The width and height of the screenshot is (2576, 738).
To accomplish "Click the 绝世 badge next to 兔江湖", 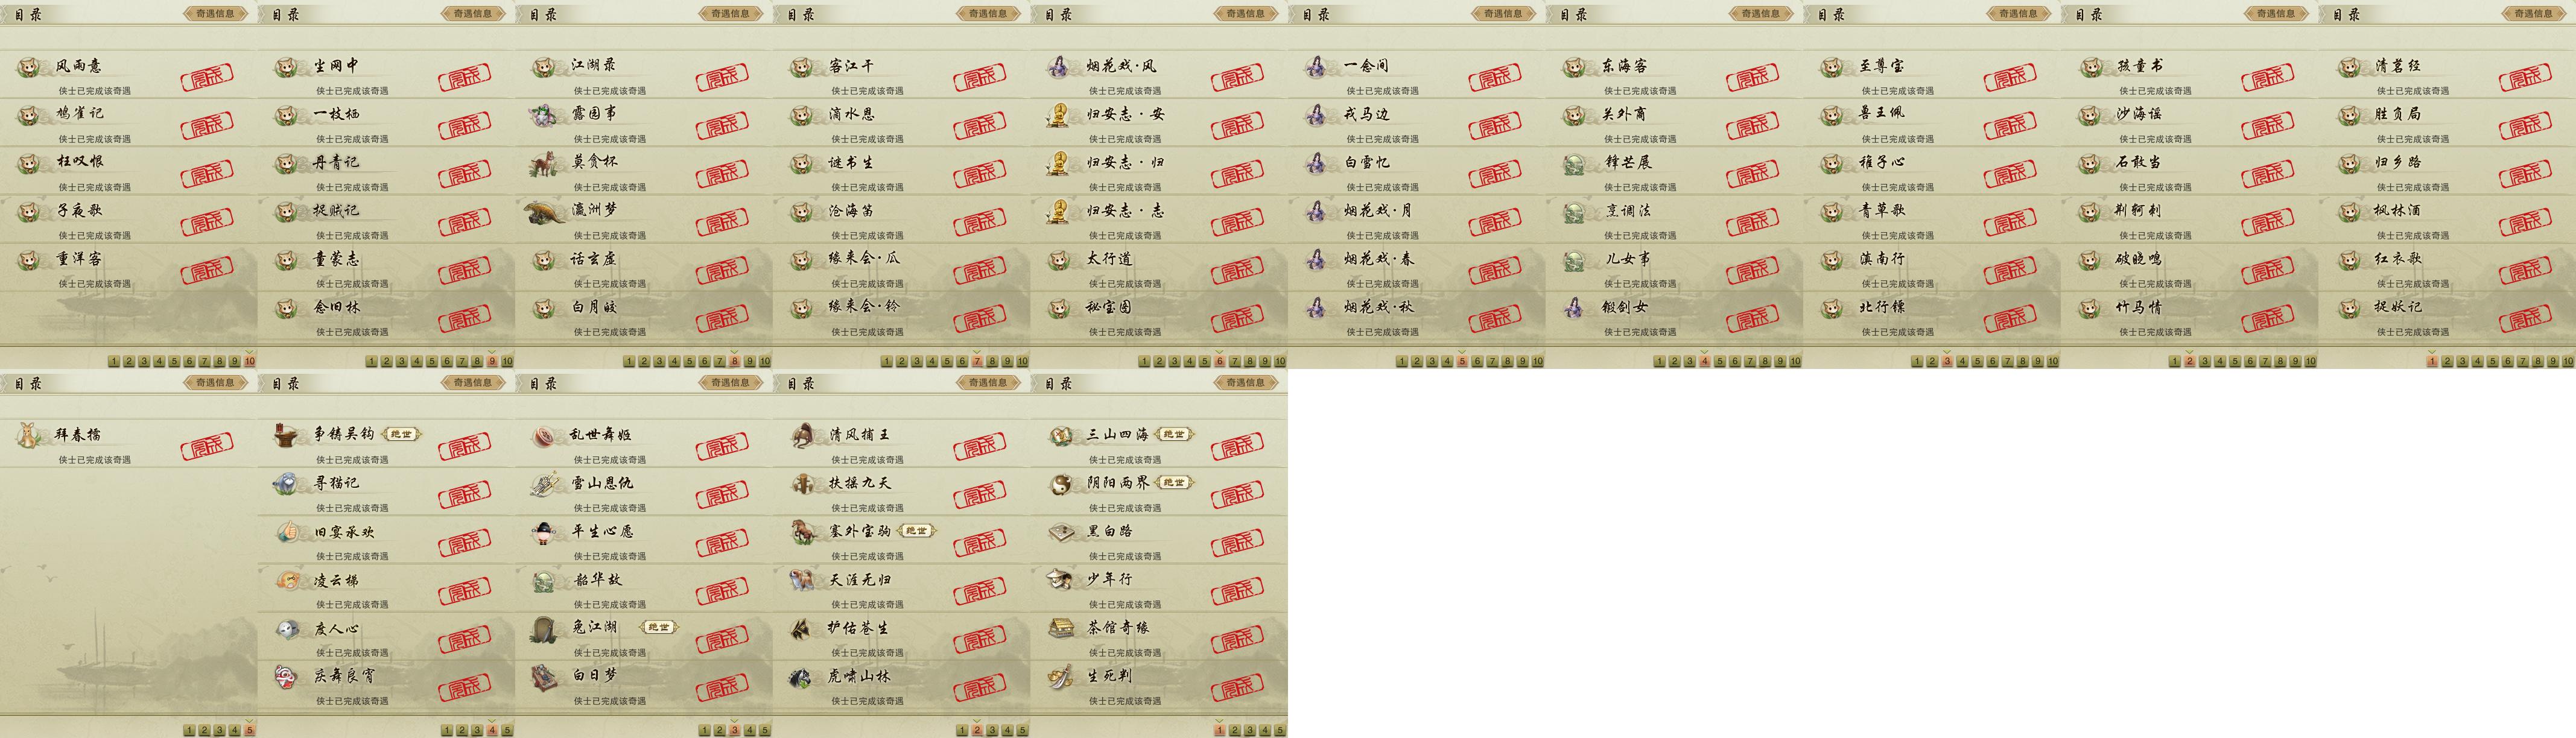I will pyautogui.click(x=658, y=627).
